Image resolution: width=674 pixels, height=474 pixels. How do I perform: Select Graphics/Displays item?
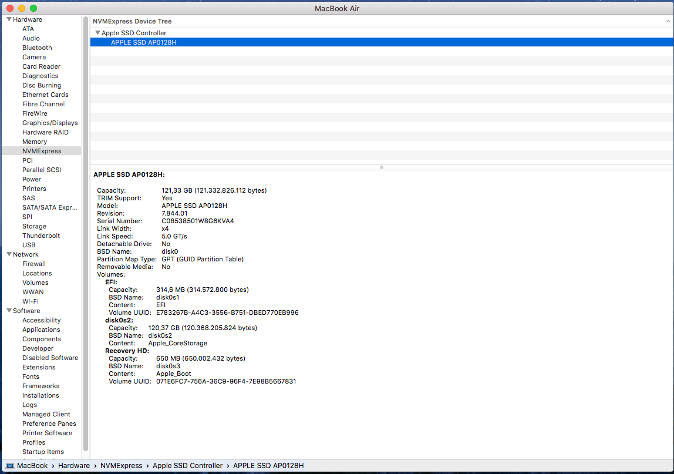pyautogui.click(x=50, y=123)
